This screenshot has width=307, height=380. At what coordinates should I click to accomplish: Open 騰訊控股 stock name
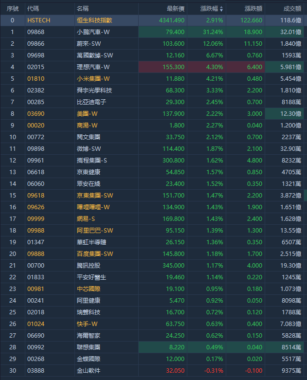point(89,265)
